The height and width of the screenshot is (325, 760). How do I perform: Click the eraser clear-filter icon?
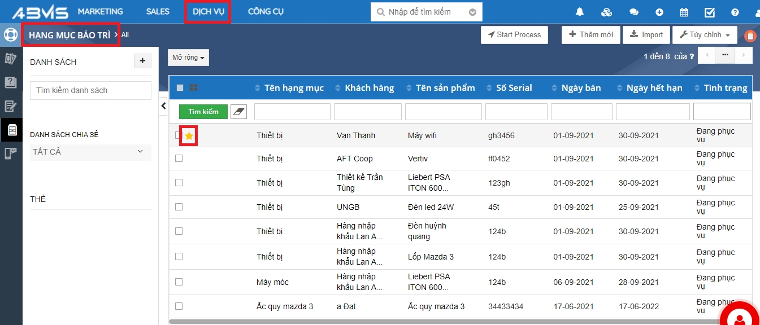tap(238, 112)
